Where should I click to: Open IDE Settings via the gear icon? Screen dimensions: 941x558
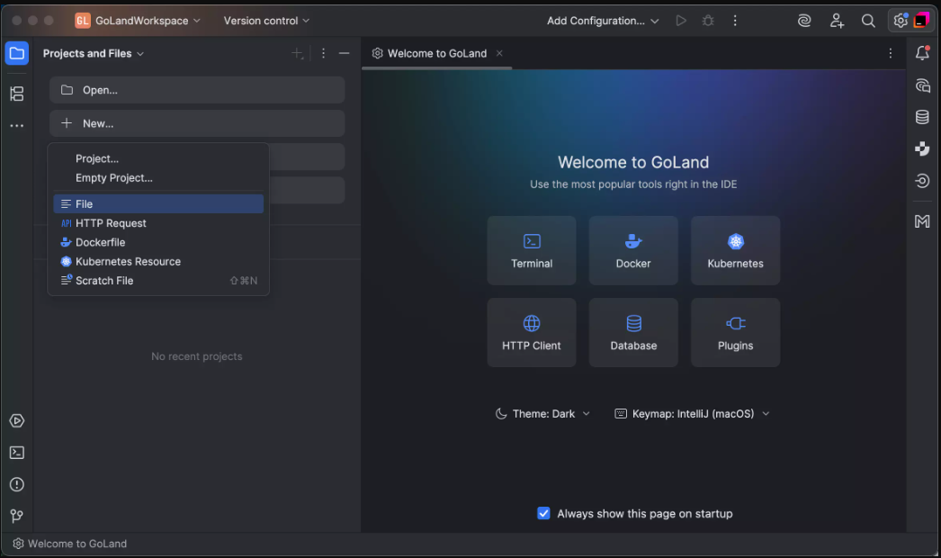(x=901, y=20)
